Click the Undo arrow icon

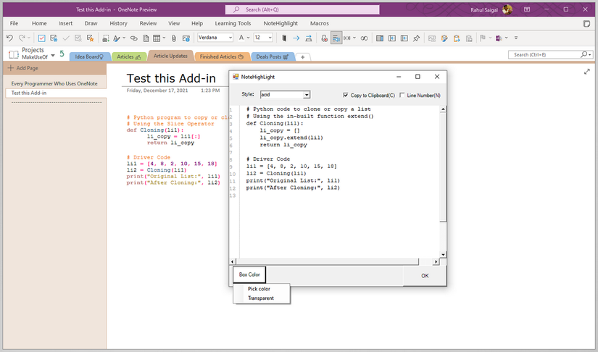pos(9,38)
